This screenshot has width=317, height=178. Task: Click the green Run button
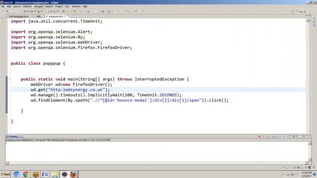tap(32, 11)
